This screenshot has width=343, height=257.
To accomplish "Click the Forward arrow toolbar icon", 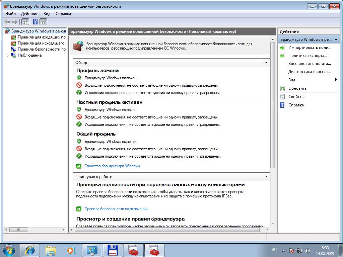I will click(15, 22).
